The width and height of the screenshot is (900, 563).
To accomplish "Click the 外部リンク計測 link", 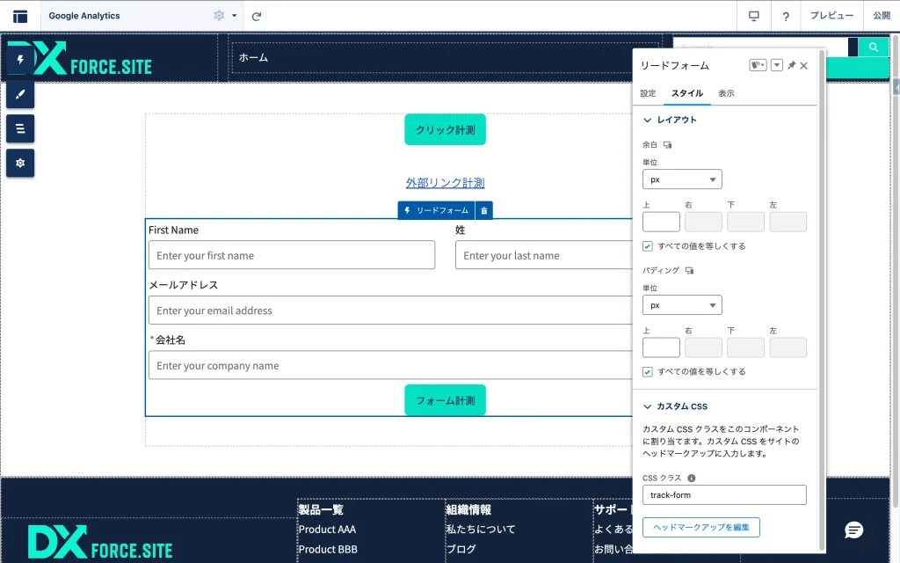I will [x=445, y=183].
